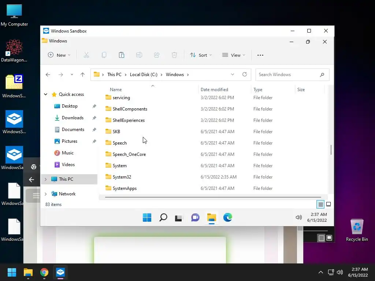The image size is (375, 281).
Task: Open the New dropdown menu
Action: 59,55
